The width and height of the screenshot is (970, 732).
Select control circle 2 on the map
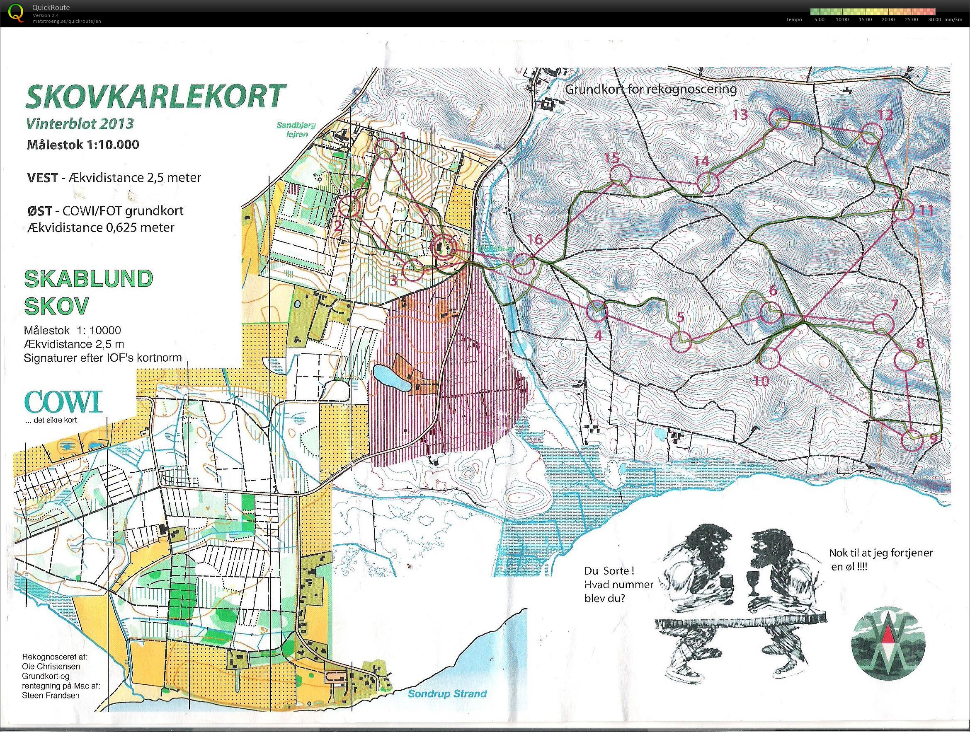pyautogui.click(x=350, y=205)
